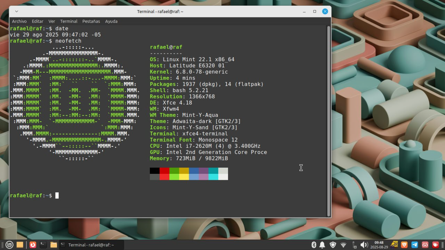445x250 pixels.
Task: Click the packages text '1937 (dpkg), 14 (flatpak)'
Action: pos(223,84)
